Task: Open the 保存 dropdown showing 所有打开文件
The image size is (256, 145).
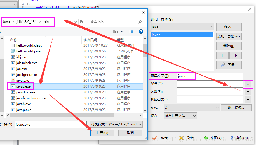Action: point(180,116)
